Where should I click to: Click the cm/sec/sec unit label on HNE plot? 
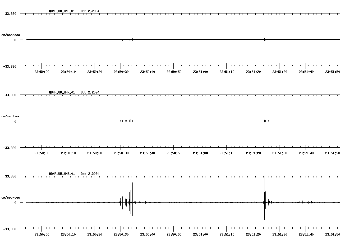point(11,35)
